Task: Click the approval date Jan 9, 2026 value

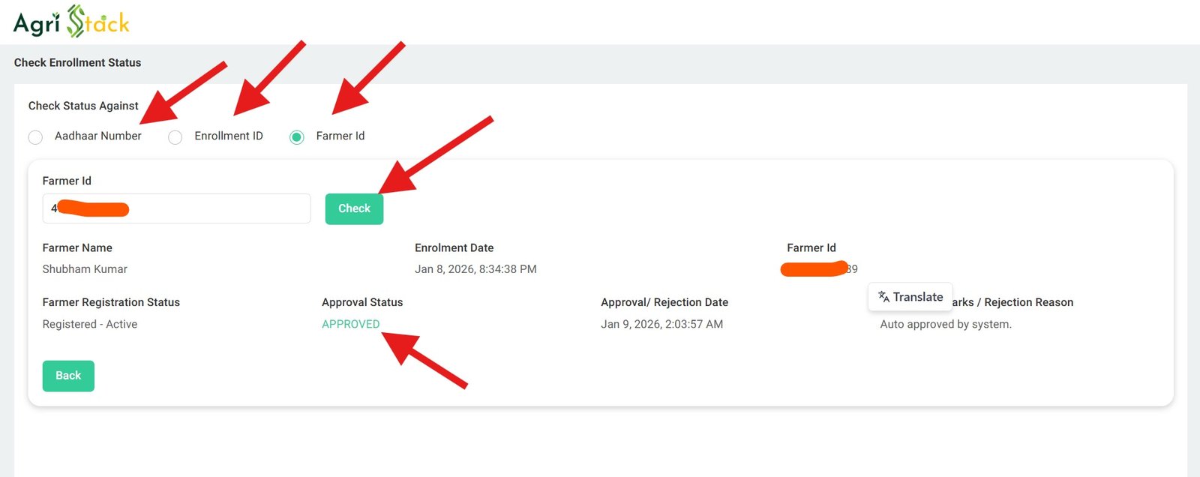Action: (x=661, y=324)
